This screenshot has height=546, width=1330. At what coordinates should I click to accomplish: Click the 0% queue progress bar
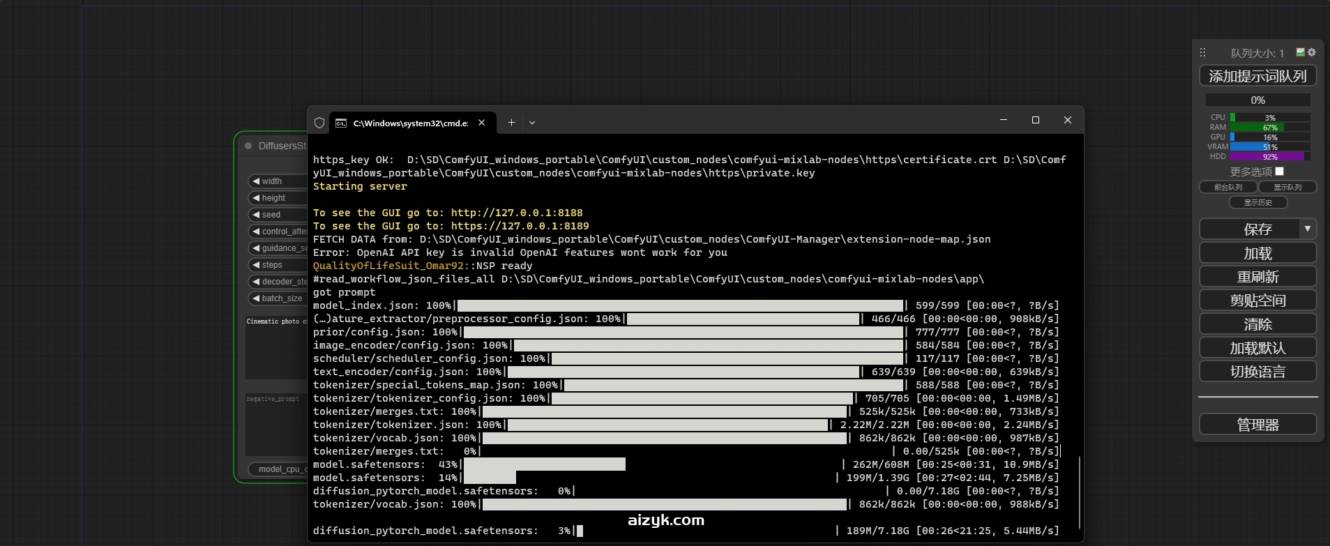(1257, 100)
